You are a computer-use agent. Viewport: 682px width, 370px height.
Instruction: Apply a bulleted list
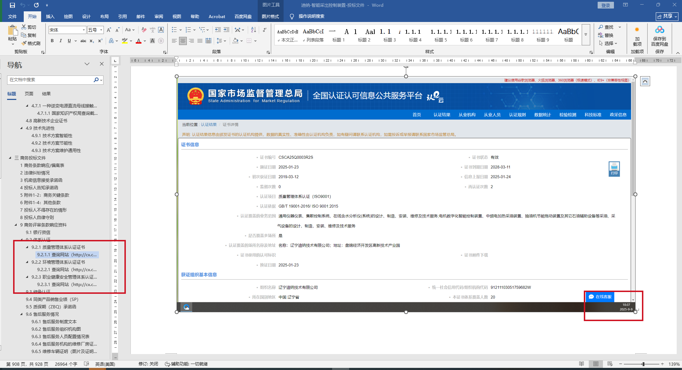[174, 30]
